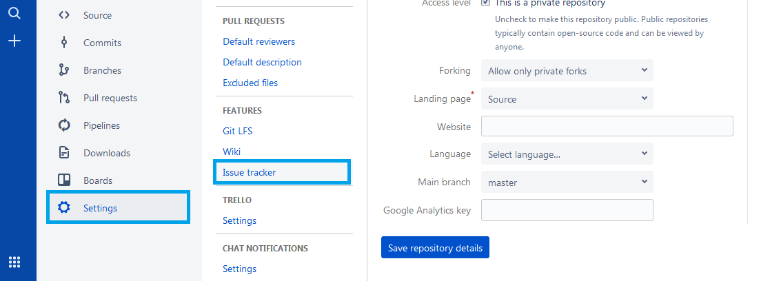Expand the Select language dropdown

click(x=567, y=154)
